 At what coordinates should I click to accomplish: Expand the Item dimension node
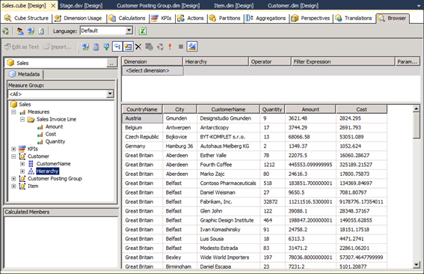pos(13,186)
